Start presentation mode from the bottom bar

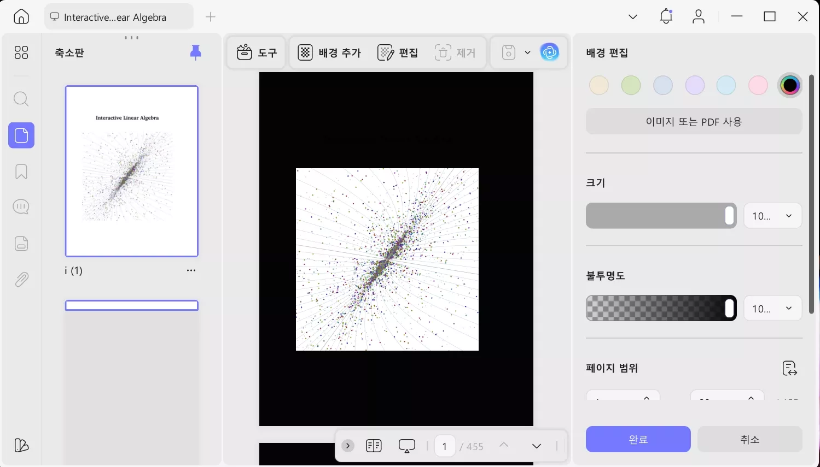click(406, 446)
